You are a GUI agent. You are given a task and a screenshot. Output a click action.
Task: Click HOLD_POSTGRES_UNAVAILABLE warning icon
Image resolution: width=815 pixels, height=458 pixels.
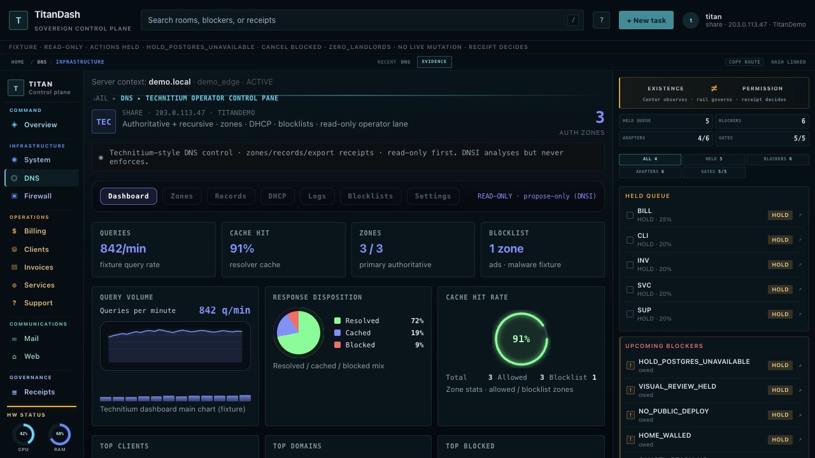click(630, 365)
